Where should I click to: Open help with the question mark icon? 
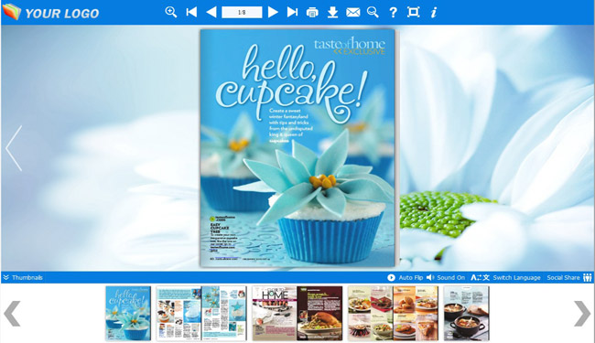(393, 13)
